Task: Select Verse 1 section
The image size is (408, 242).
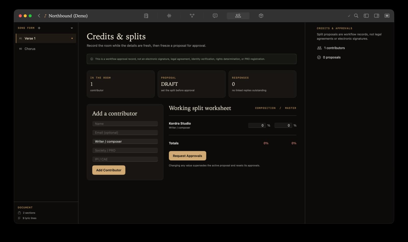Action: 46,39
